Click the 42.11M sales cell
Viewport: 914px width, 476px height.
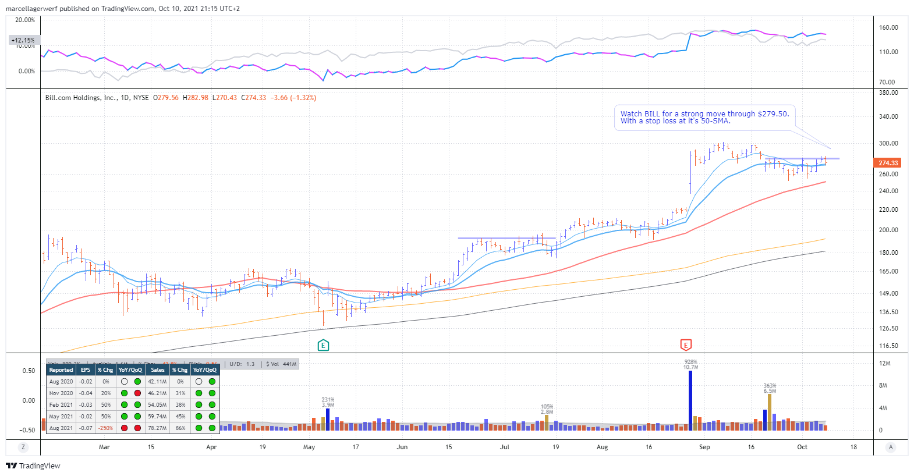pos(157,382)
